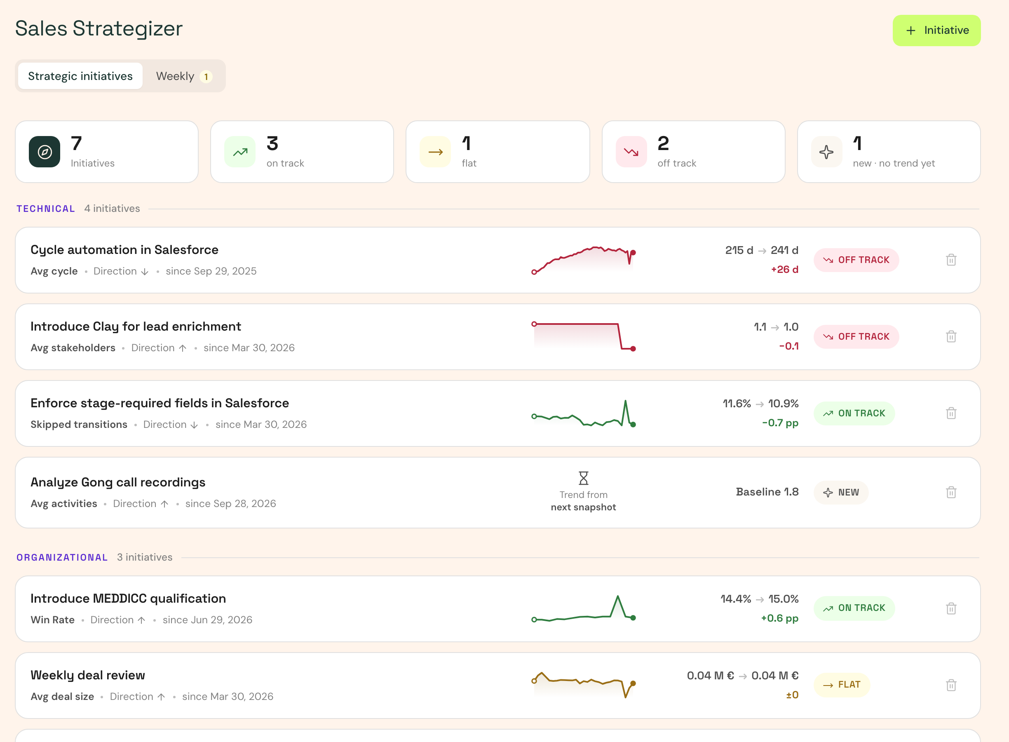The image size is (1009, 742).
Task: Click OFF TRACK badge for Introduce Clay
Action: pos(856,336)
